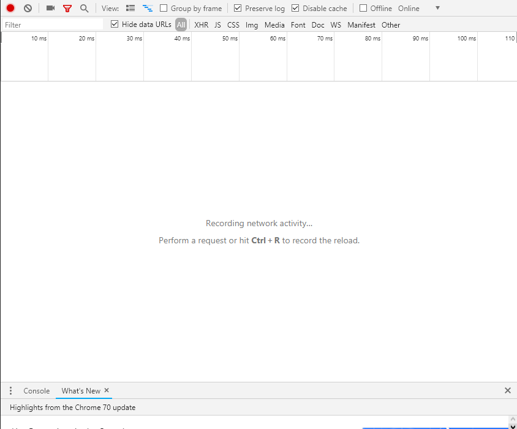Uncheck Disable cache
Screen dimensions: 517x429
295,8
